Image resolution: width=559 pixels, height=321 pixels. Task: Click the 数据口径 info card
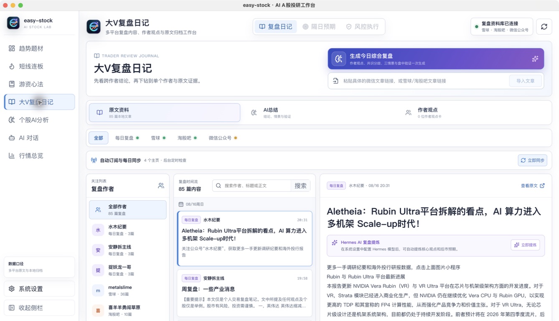(x=39, y=267)
